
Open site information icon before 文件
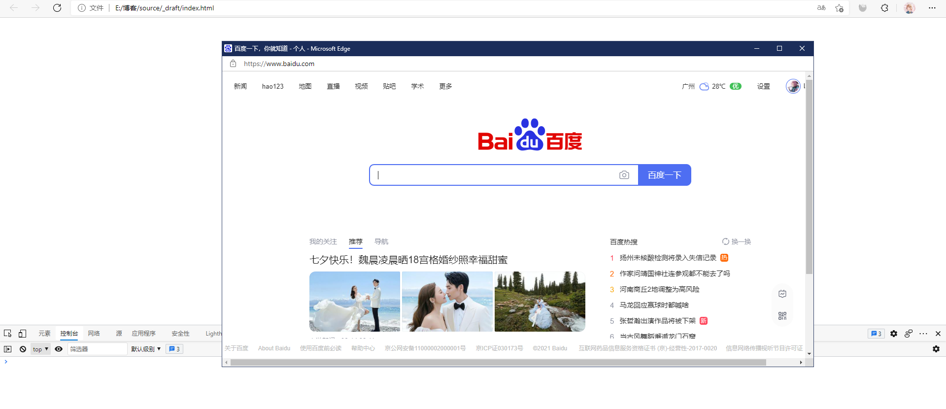pos(82,8)
